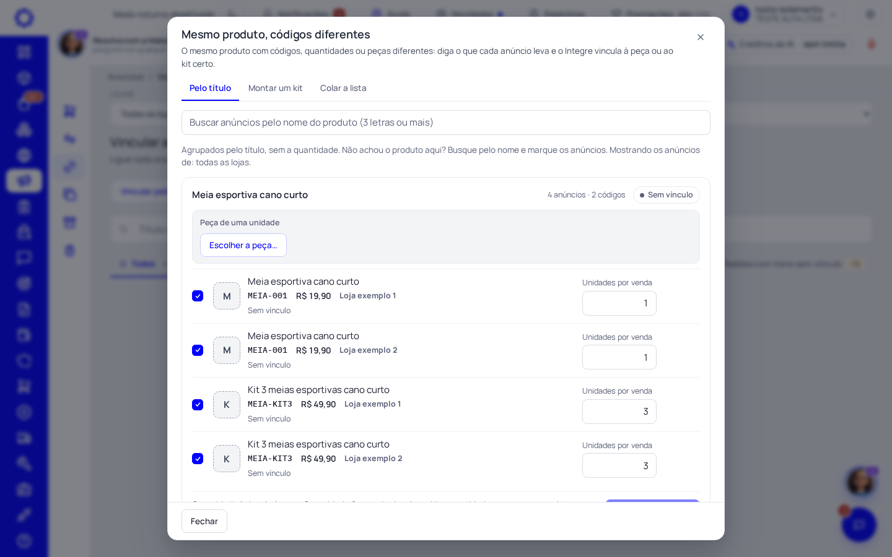Screen dimensions: 892x557
Task: Click the Kit 3 meias Loja exemplo 1 title
Action: click(318, 390)
